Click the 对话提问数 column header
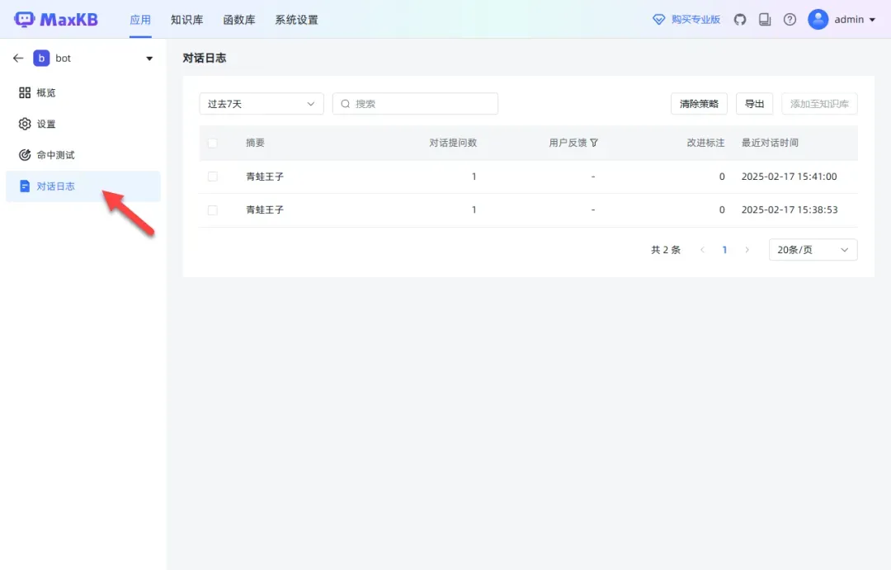 pyautogui.click(x=453, y=143)
